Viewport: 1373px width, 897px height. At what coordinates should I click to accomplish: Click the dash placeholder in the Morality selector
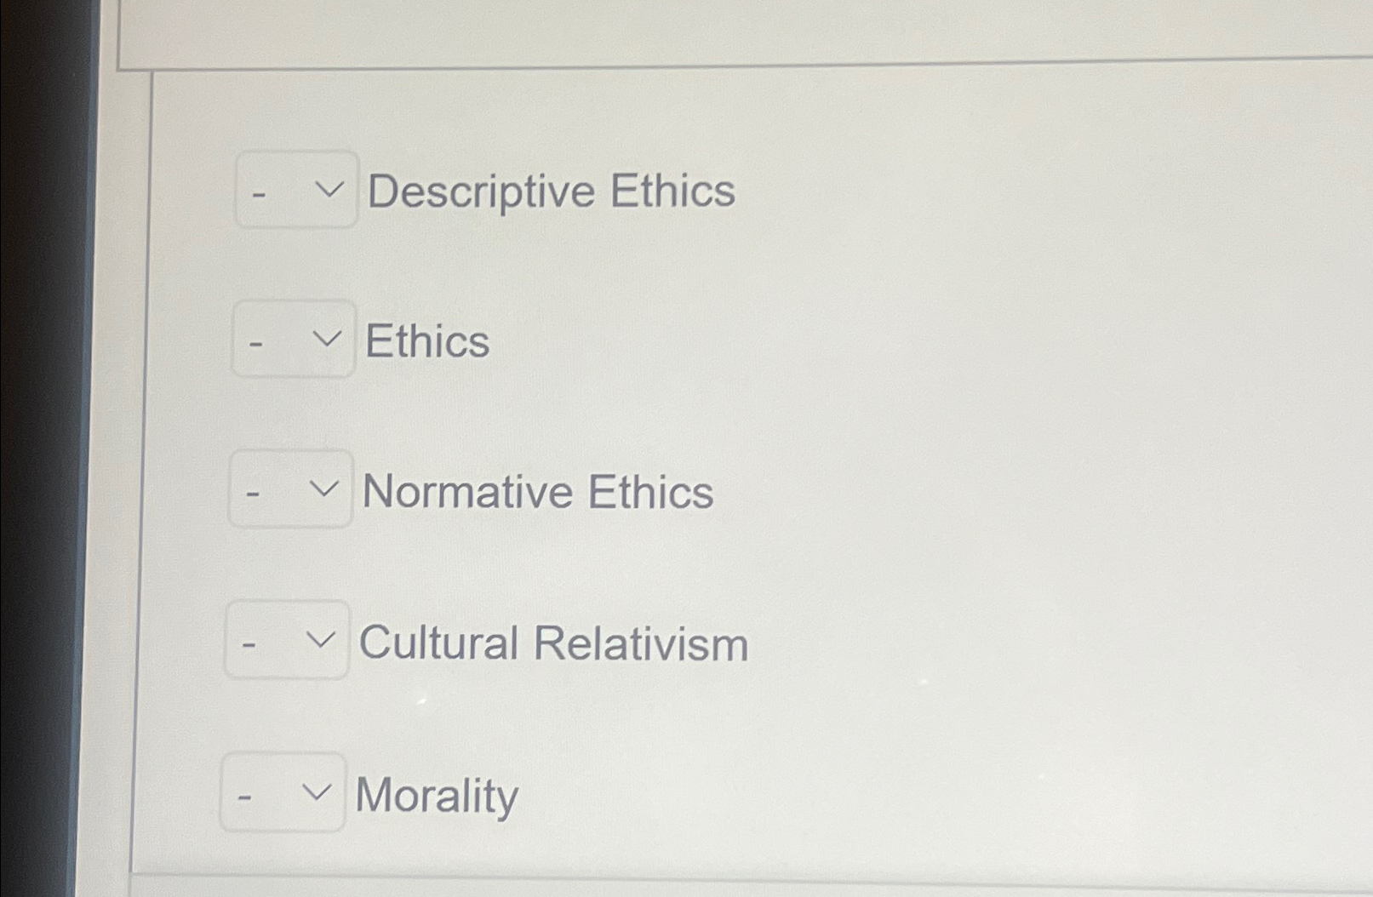pyautogui.click(x=243, y=800)
